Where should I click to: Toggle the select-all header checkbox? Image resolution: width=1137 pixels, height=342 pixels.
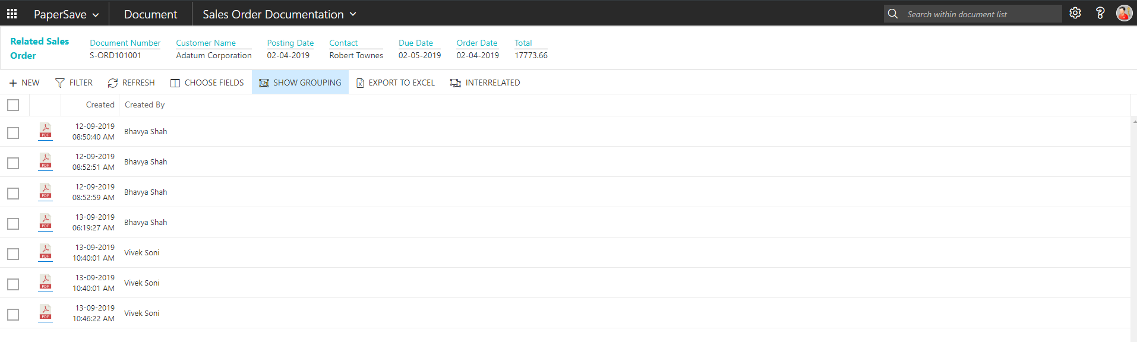(13, 105)
